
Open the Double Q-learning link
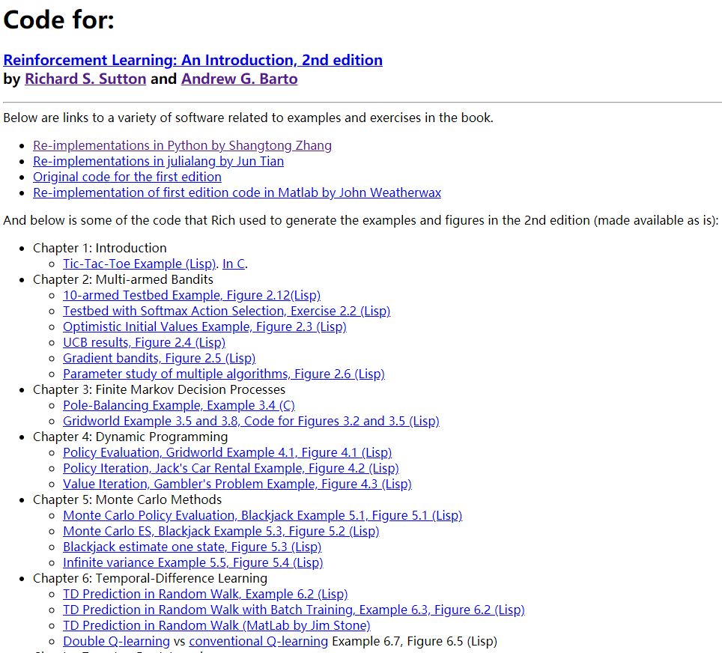[117, 641]
